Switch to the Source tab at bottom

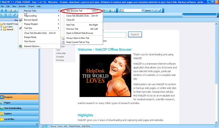pyautogui.click(x=60, y=126)
